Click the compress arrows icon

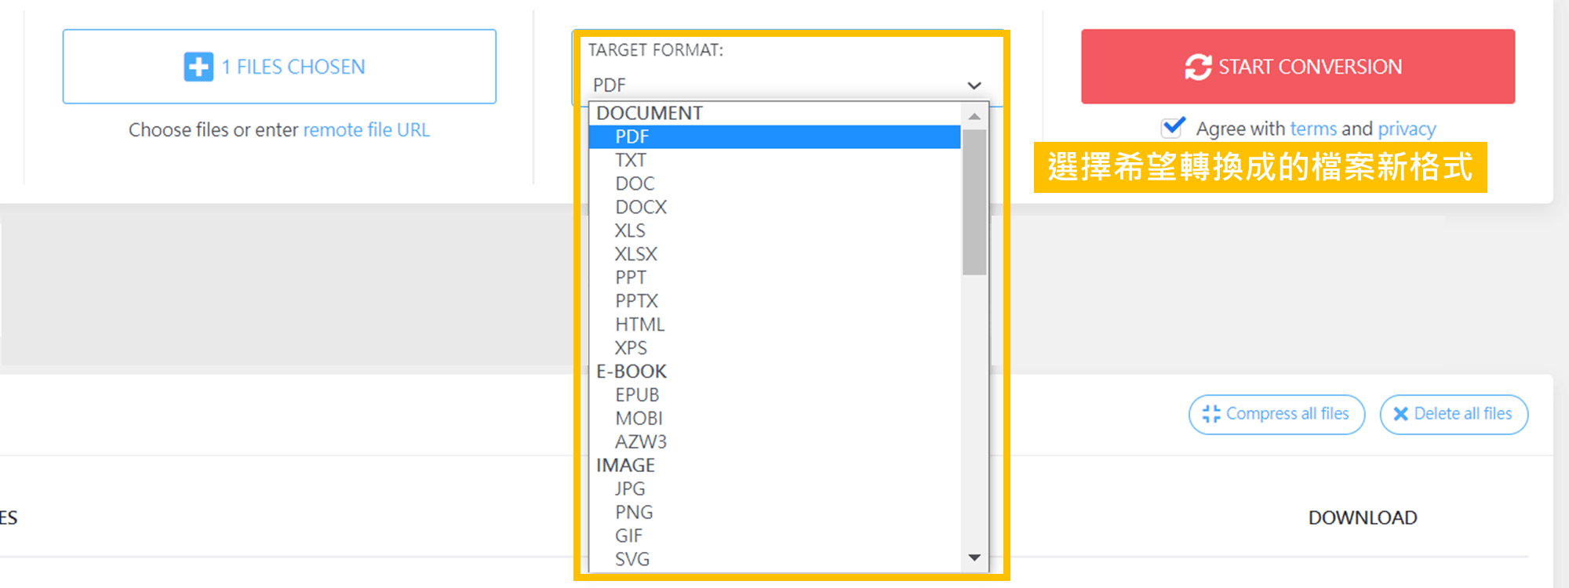click(x=1211, y=414)
